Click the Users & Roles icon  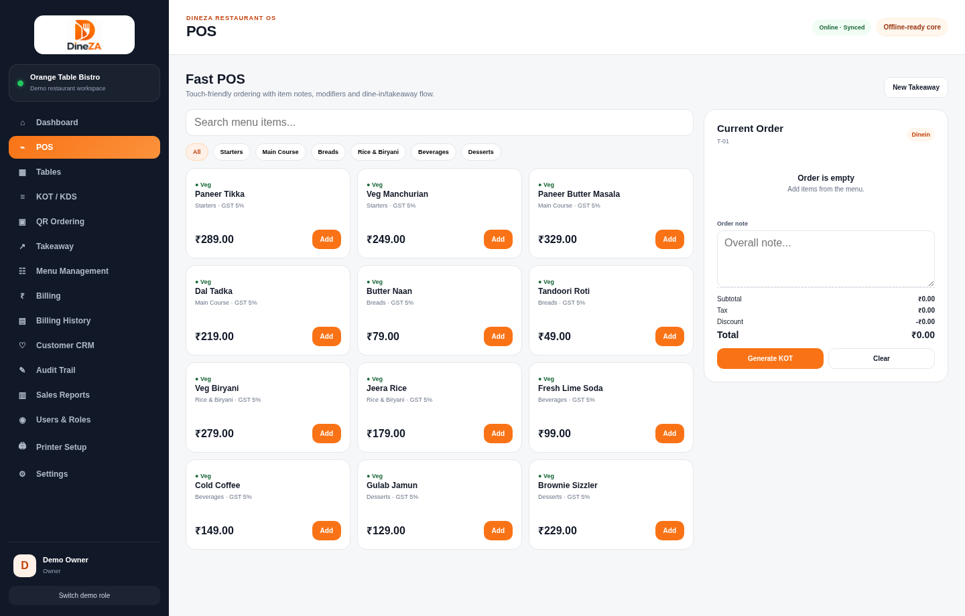pyautogui.click(x=22, y=420)
